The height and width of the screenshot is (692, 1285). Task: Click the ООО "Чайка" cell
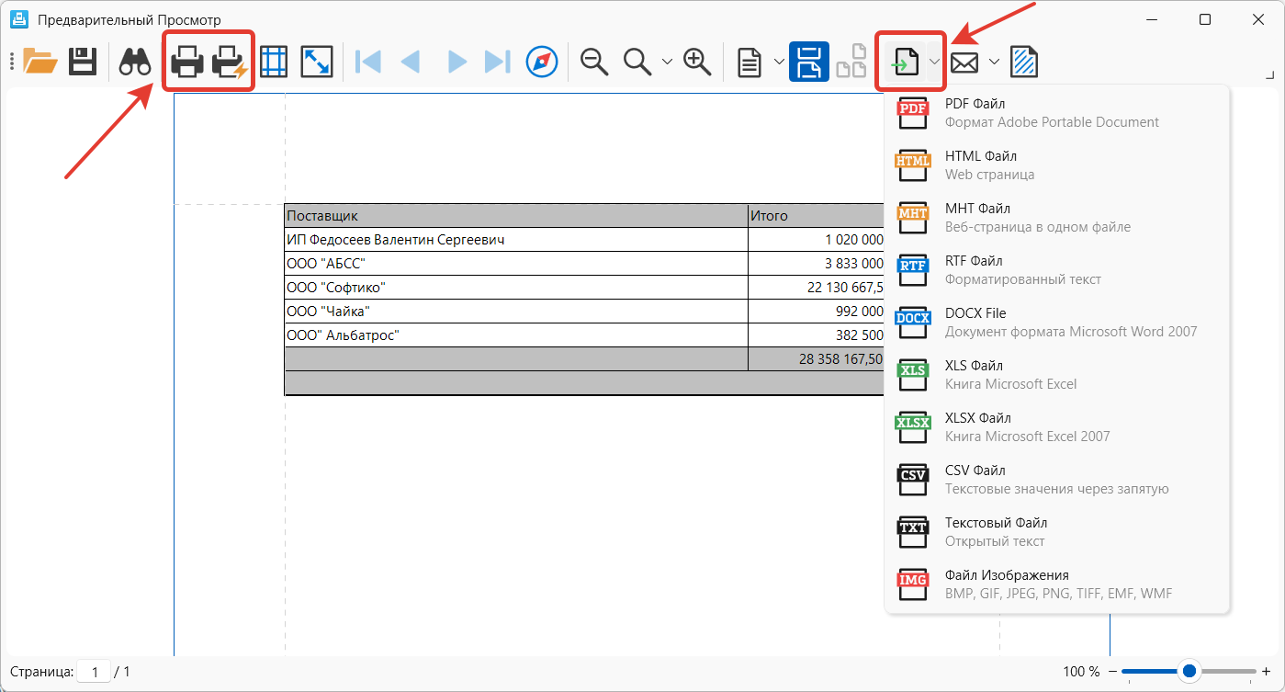click(x=516, y=312)
